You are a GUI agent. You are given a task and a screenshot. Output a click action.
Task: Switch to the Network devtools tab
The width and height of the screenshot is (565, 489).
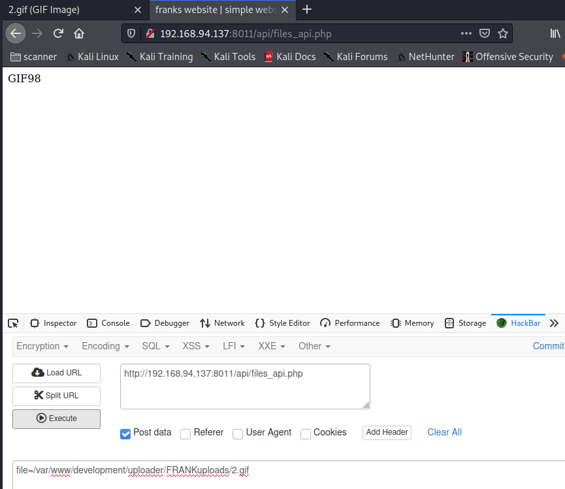click(x=222, y=323)
